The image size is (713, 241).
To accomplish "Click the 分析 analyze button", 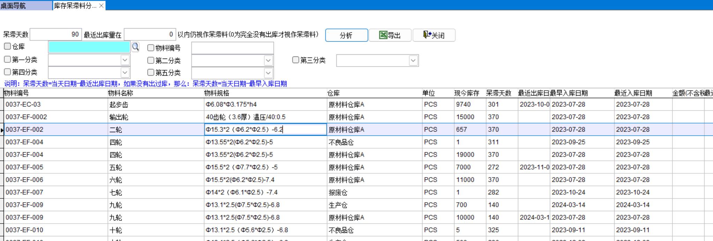I will (x=346, y=35).
